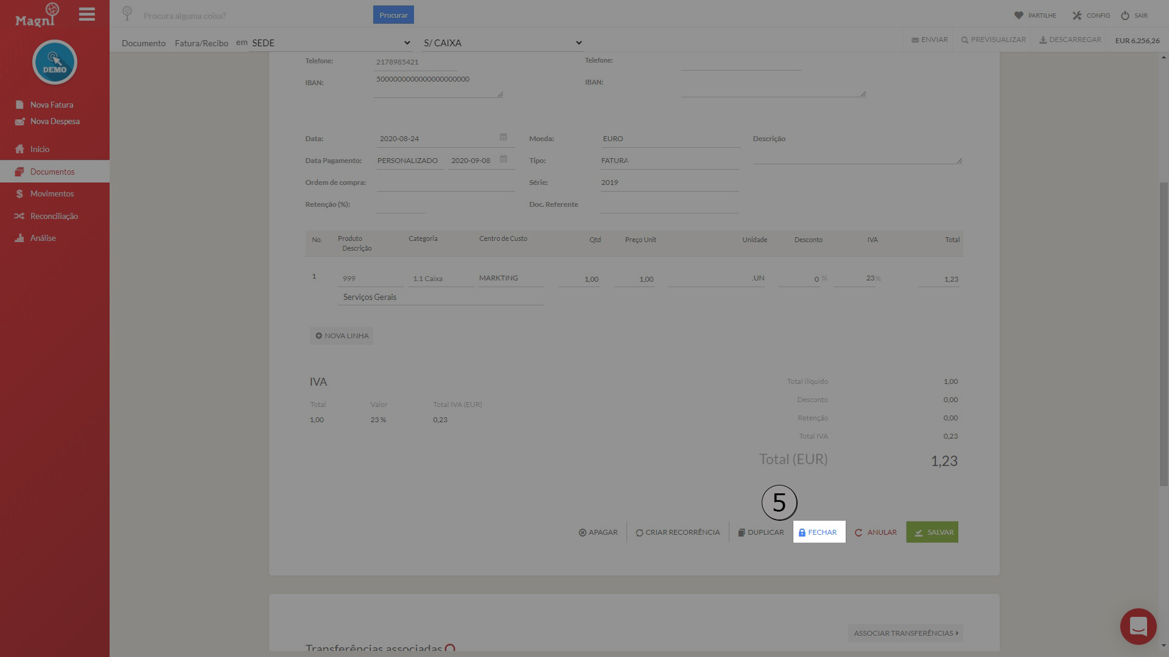Viewport: 1169px width, 657px height.
Task: Click the search field Procura alguma coisa
Action: coord(256,15)
